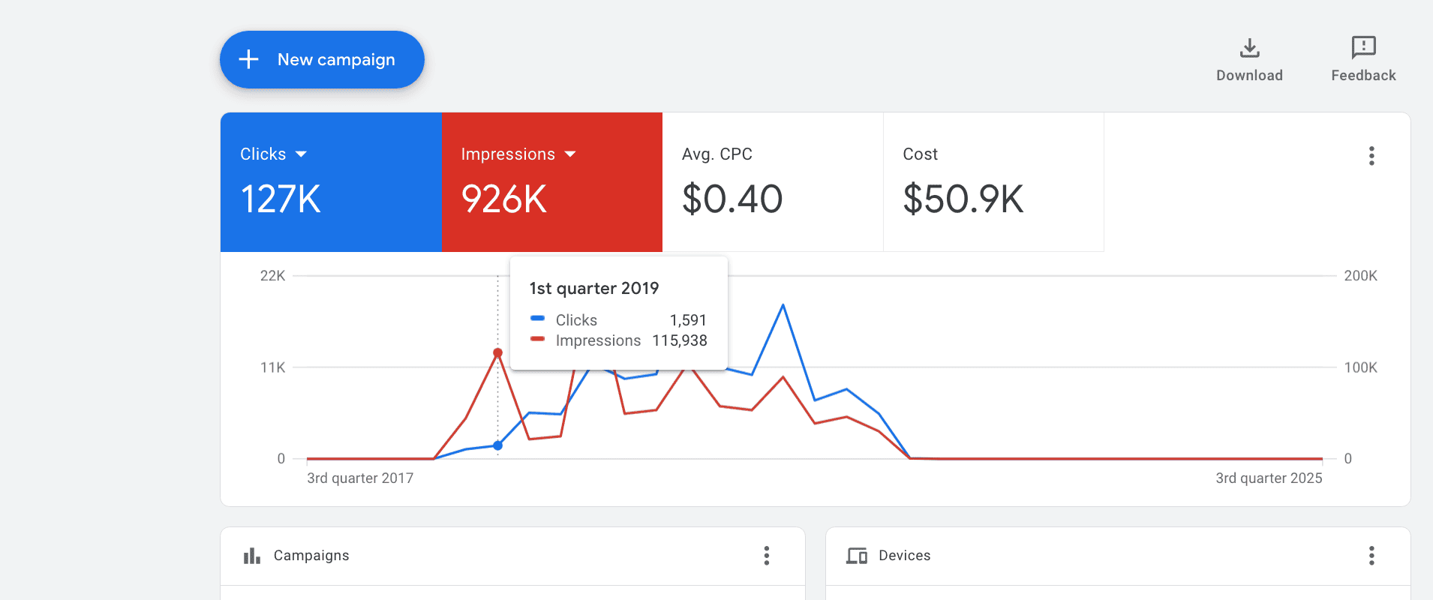The image size is (1433, 600).
Task: Open Devices card three-dot menu
Action: 1371,556
